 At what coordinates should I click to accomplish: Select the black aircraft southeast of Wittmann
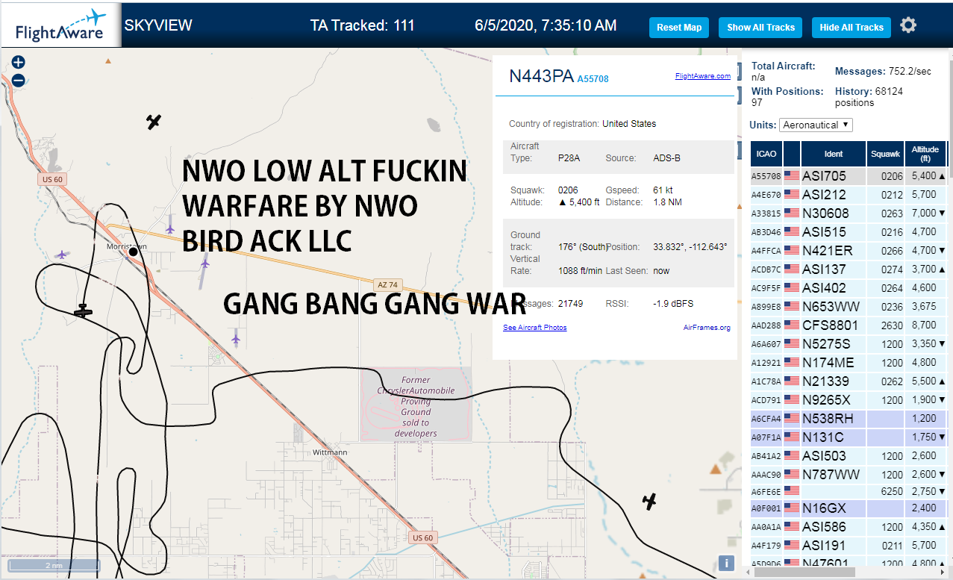[650, 502]
